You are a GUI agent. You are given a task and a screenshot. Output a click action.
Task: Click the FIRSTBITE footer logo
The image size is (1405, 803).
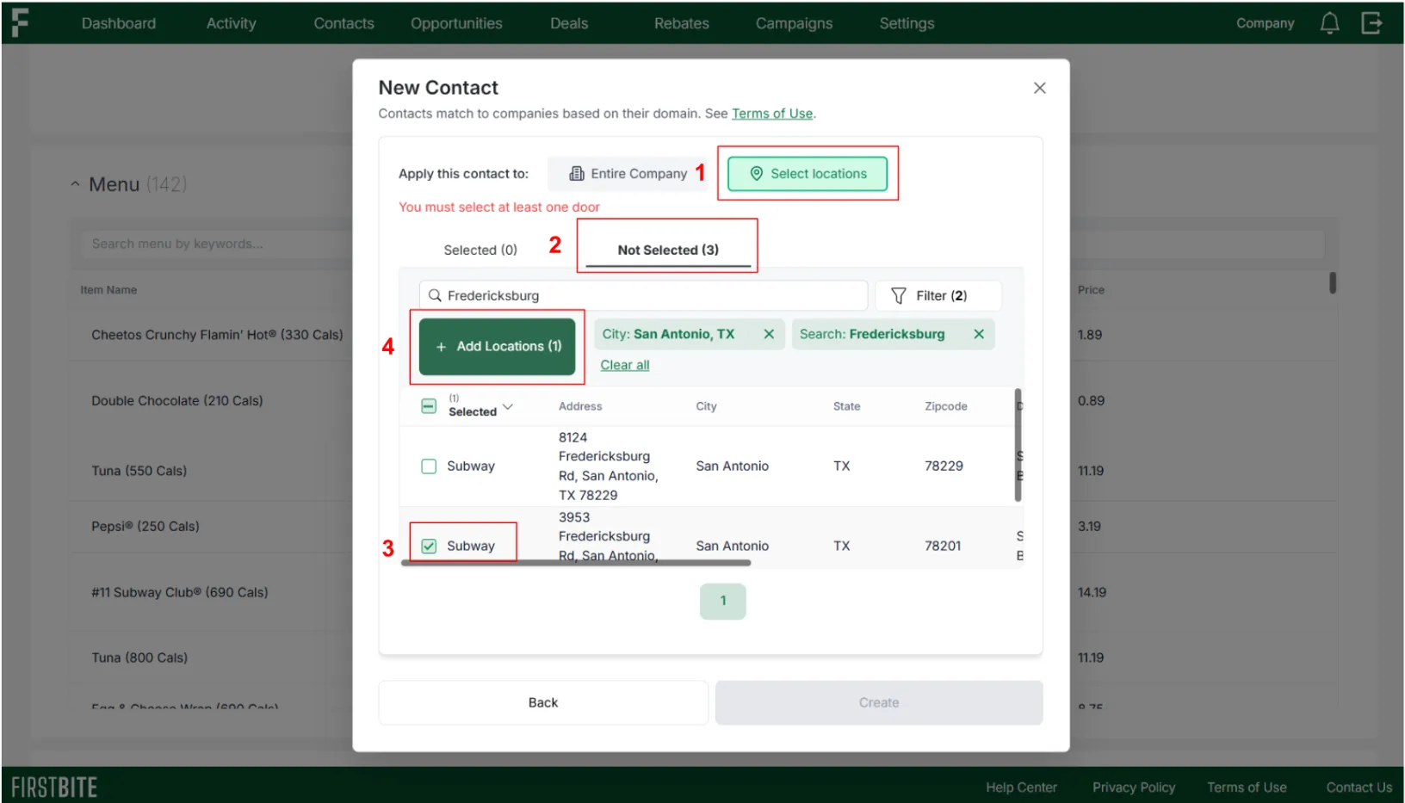click(x=54, y=787)
